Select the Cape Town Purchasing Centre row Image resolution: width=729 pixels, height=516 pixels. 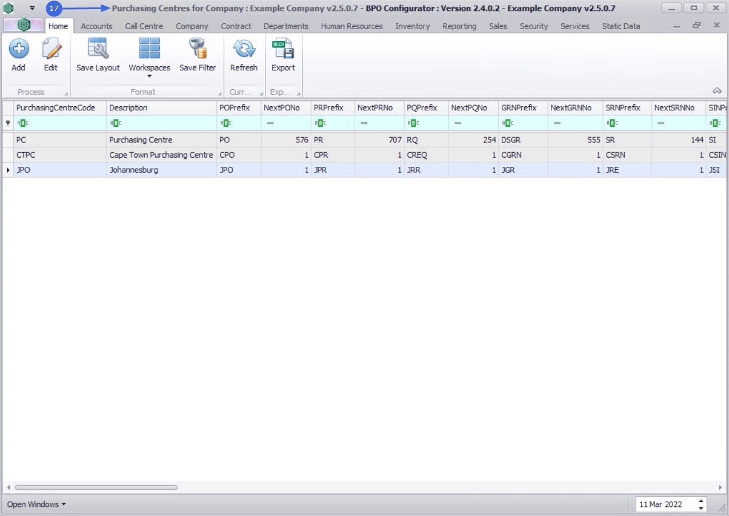tap(364, 155)
